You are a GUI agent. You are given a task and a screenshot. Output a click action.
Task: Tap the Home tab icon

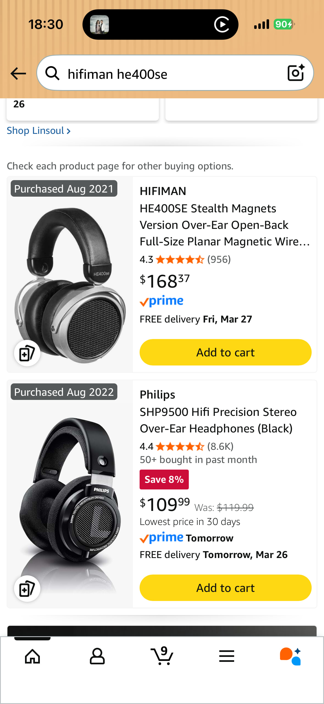[32, 656]
